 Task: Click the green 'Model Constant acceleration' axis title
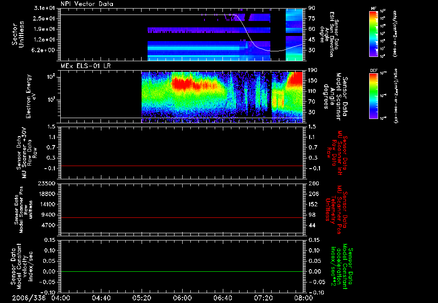[x=342, y=266]
